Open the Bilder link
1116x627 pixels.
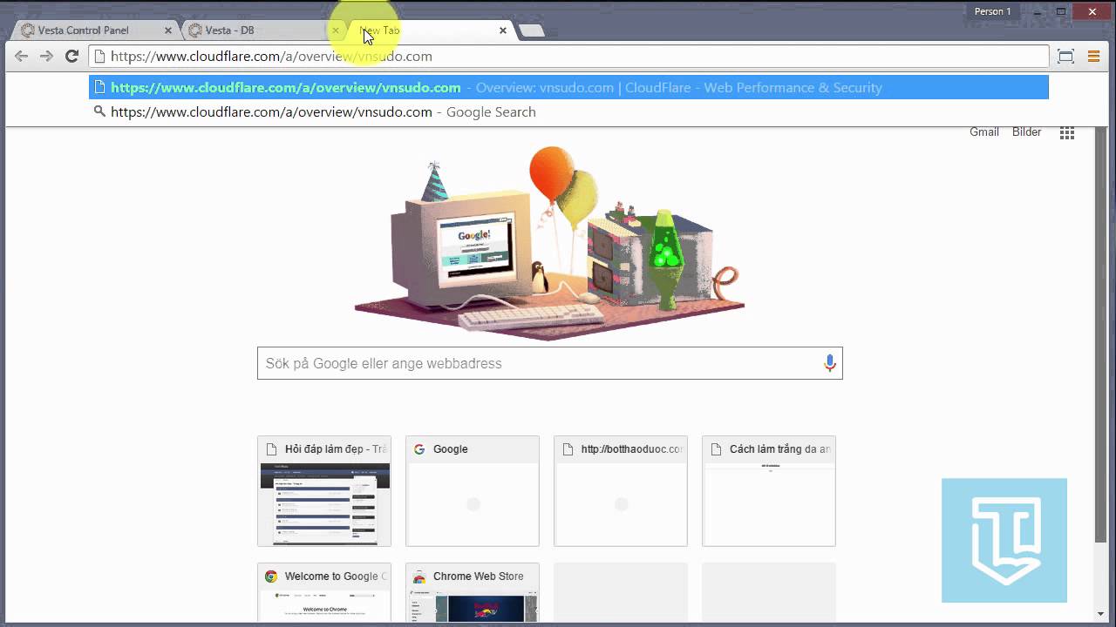point(1027,132)
